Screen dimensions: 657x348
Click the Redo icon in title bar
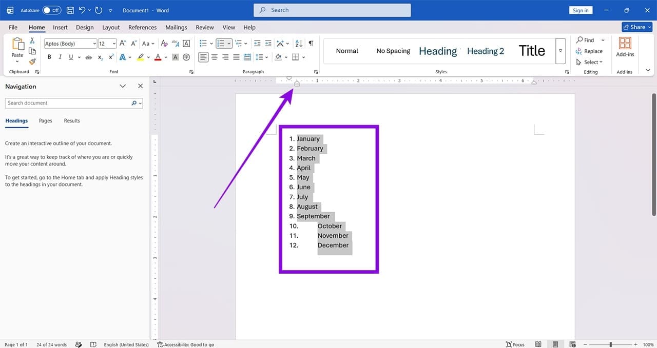[x=99, y=10]
